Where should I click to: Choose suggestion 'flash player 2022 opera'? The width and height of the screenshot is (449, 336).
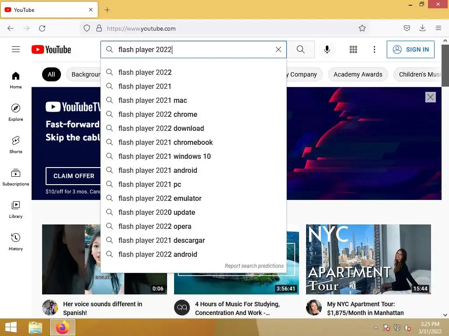click(193, 226)
